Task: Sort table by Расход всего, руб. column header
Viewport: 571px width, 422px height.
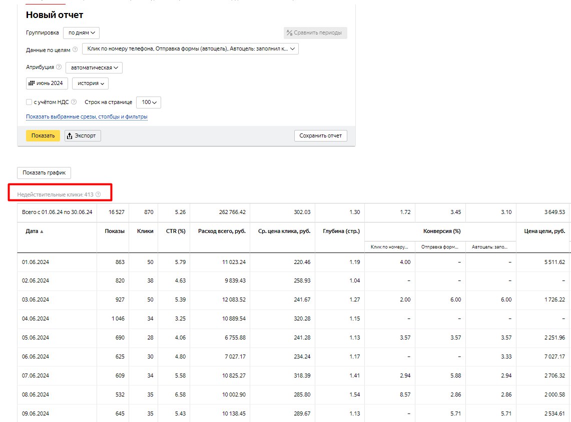Action: [222, 231]
